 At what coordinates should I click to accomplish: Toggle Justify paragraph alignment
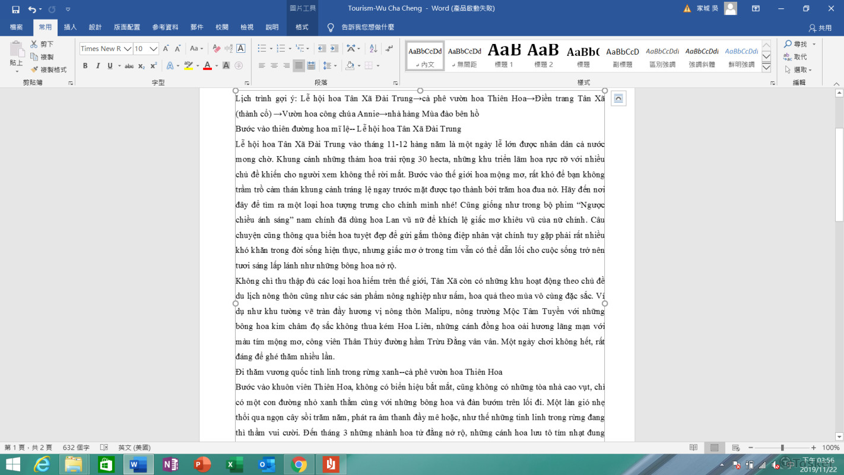(x=299, y=66)
